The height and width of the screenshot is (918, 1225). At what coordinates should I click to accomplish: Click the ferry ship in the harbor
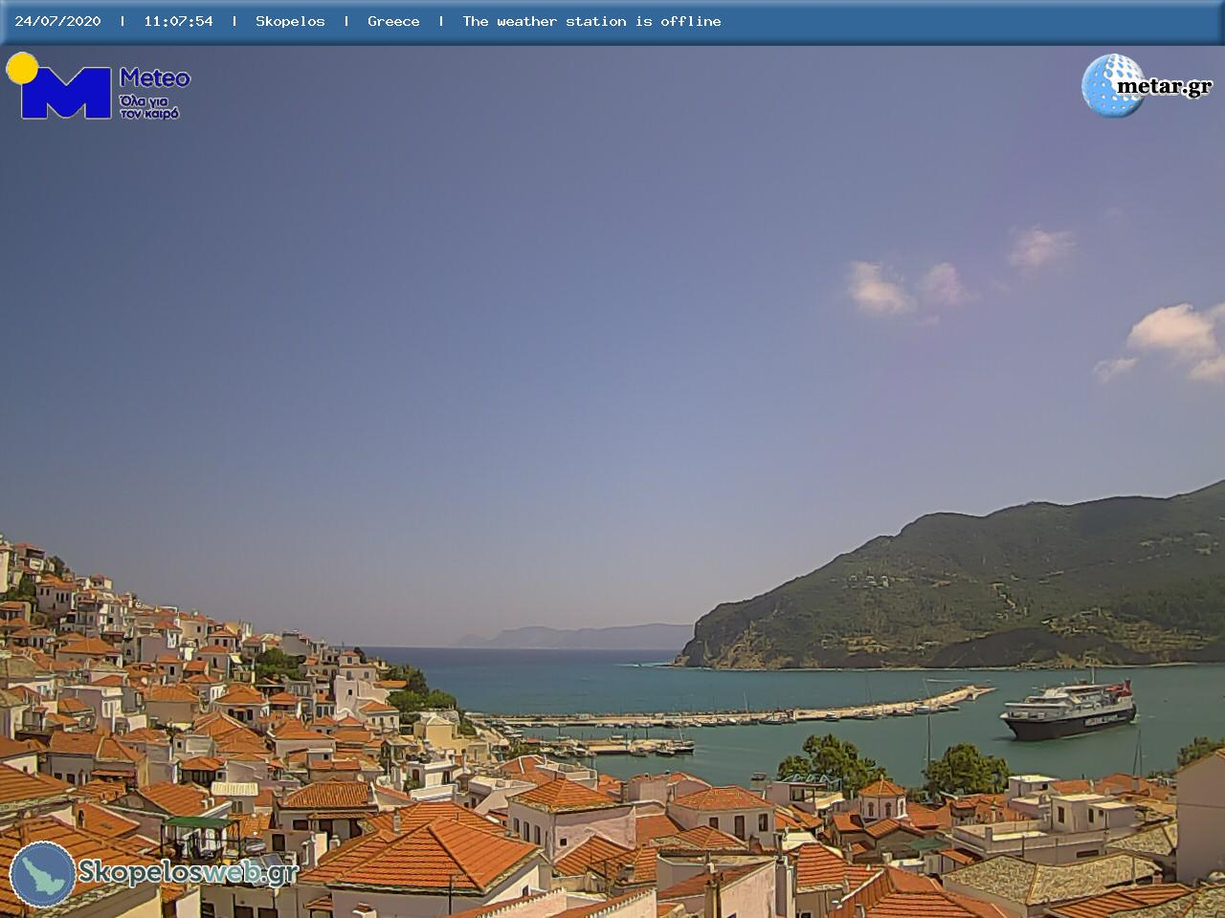point(1068,713)
